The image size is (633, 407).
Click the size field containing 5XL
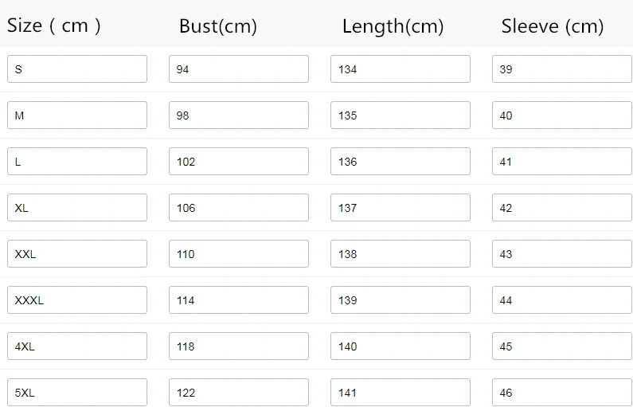pyautogui.click(x=77, y=392)
